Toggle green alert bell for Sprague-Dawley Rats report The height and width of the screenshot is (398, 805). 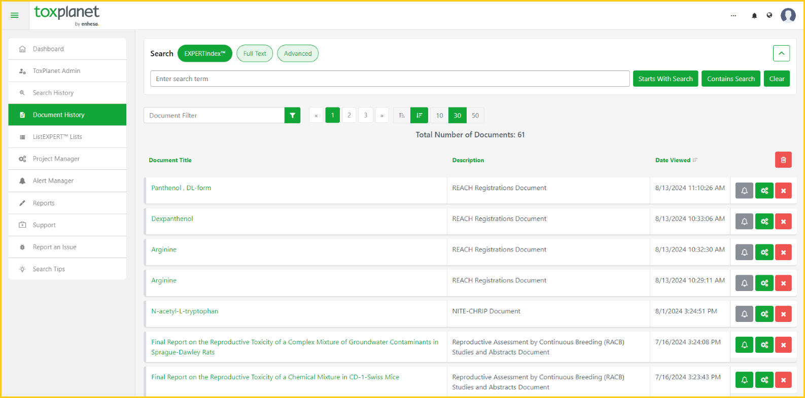[744, 345]
